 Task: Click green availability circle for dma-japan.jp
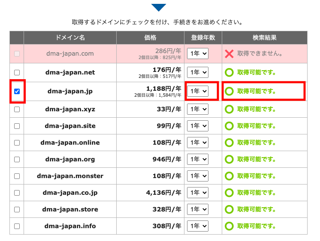point(229,91)
